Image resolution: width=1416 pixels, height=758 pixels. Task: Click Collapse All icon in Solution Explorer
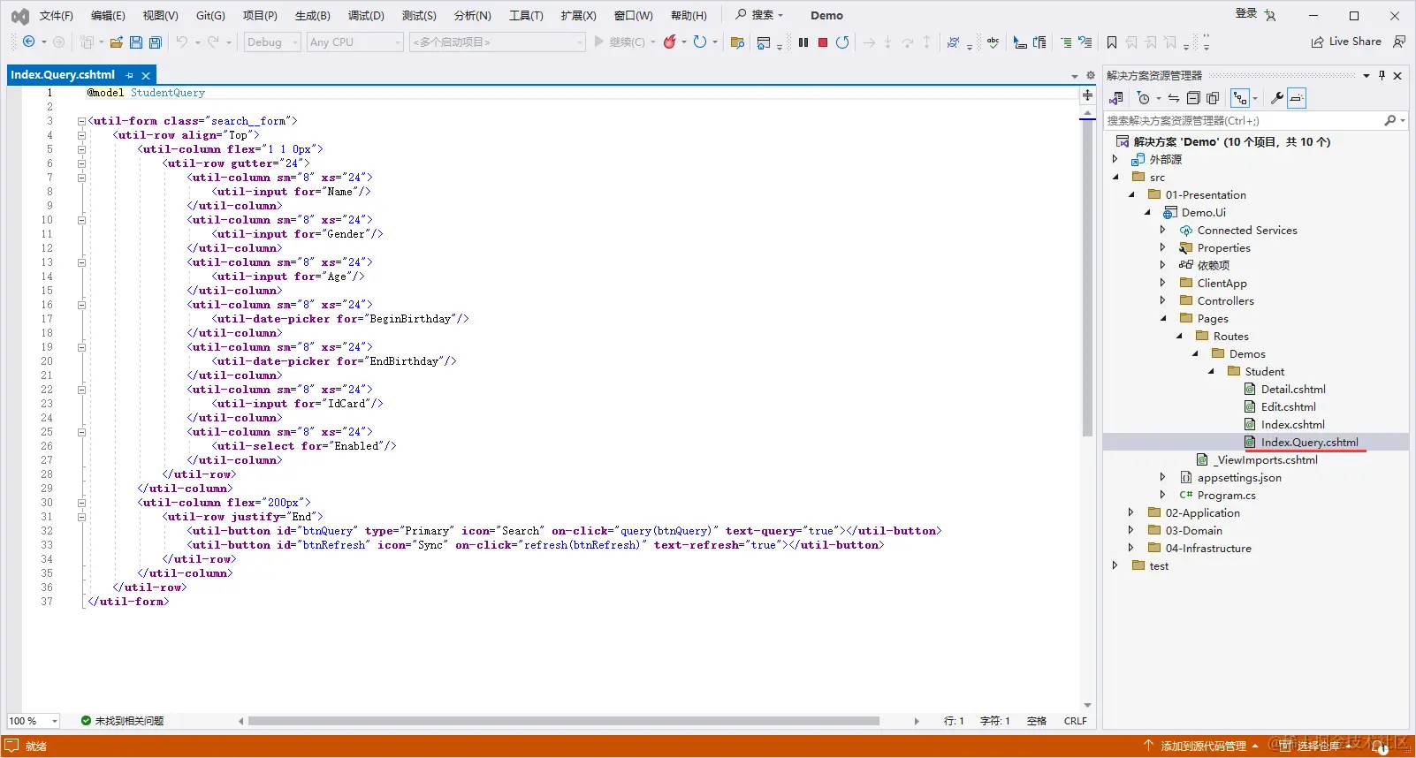pos(1193,98)
